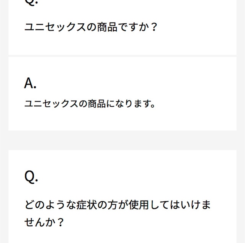
Task: Click the question "ユニセックスの商品ですか？"
Action: point(91,28)
